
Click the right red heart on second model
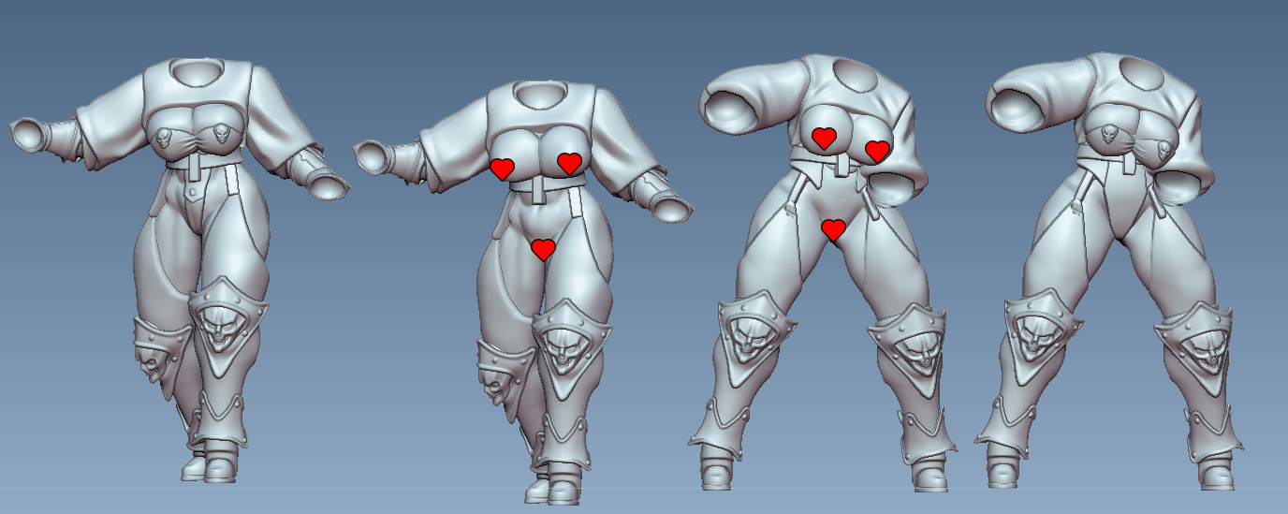(x=569, y=163)
